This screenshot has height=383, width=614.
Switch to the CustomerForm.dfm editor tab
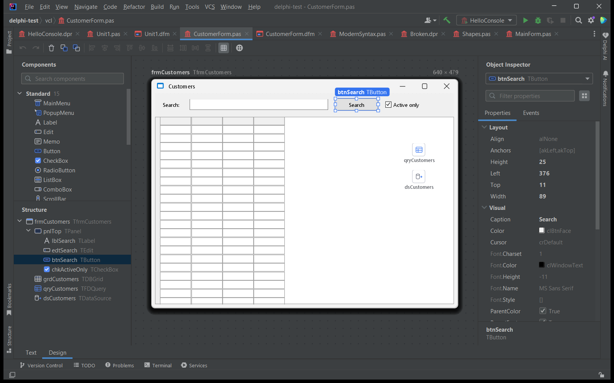[x=290, y=34]
